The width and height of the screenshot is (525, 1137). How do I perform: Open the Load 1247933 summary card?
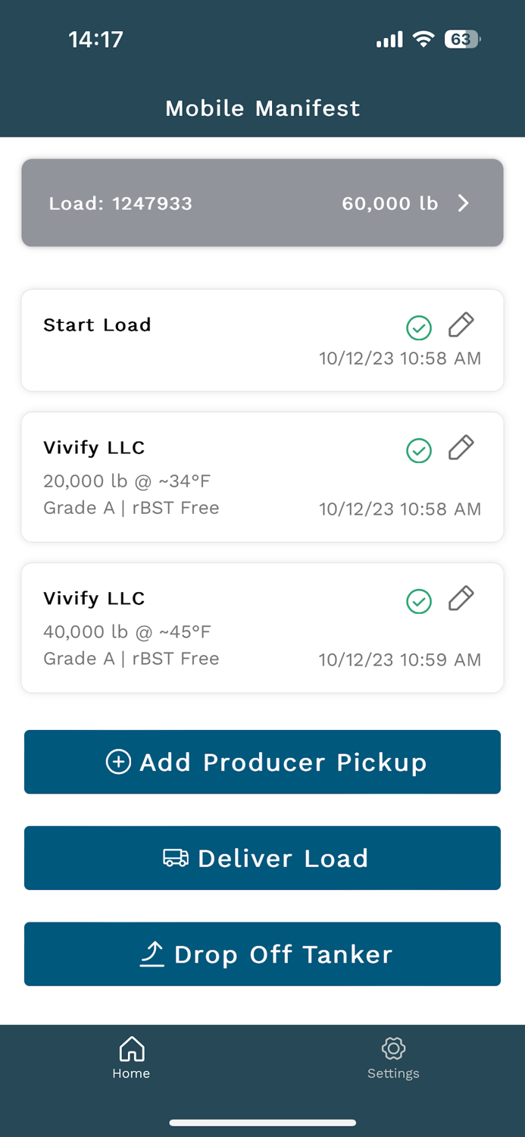click(x=262, y=203)
